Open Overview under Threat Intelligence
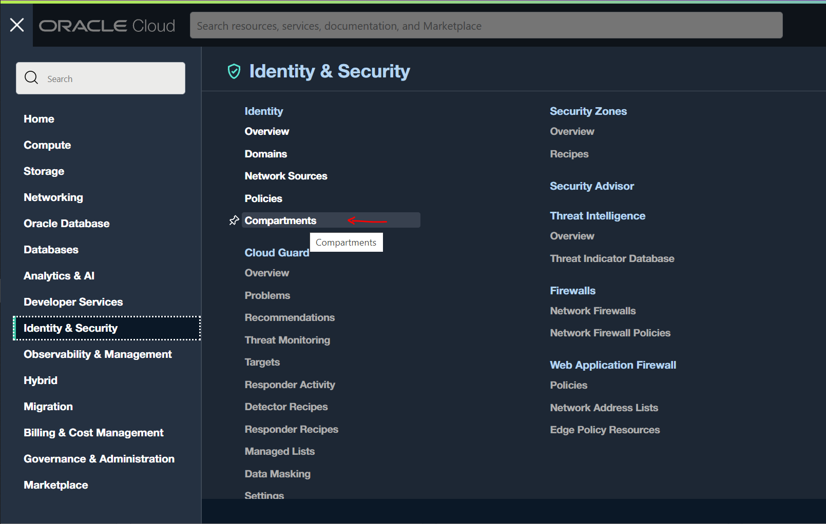826x524 pixels. 572,236
